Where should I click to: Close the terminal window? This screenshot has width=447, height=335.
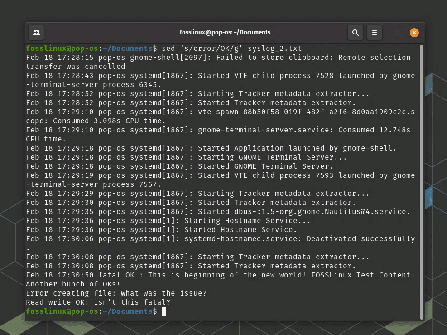(414, 32)
